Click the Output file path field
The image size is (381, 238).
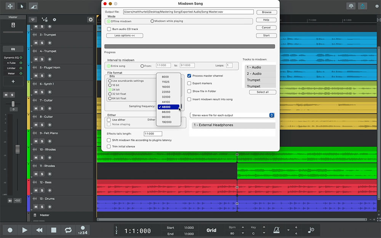[188, 12]
